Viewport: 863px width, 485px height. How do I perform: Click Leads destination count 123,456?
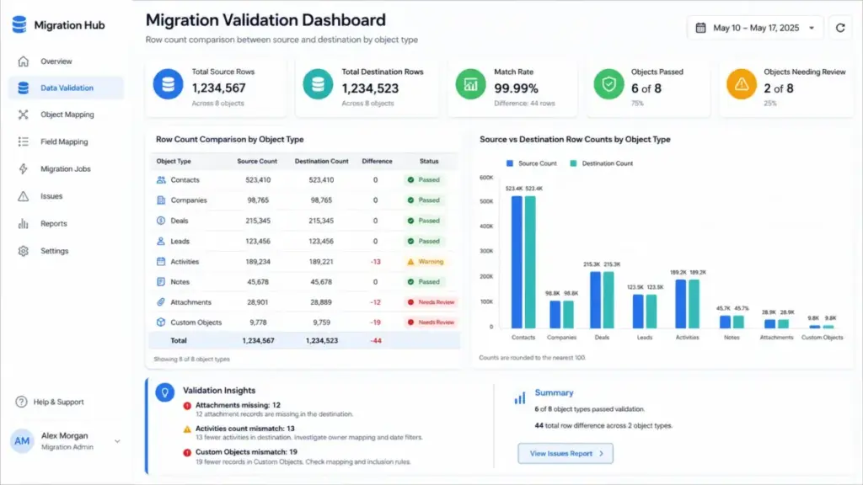click(321, 241)
